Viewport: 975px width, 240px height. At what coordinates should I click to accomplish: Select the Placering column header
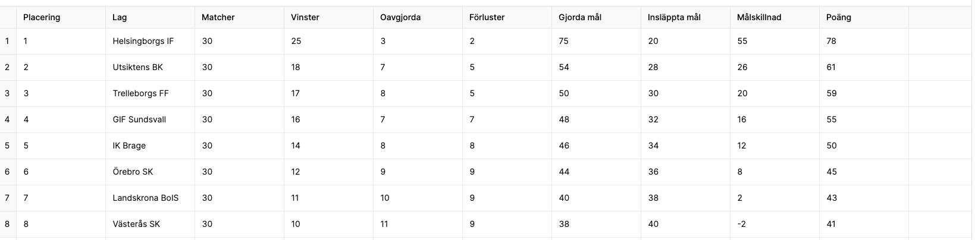(61, 17)
